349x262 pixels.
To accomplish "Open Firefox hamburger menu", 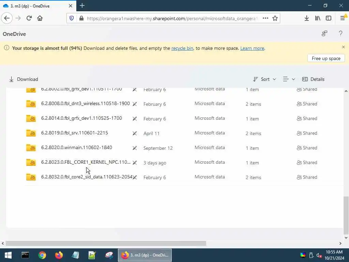I will pos(343,18).
